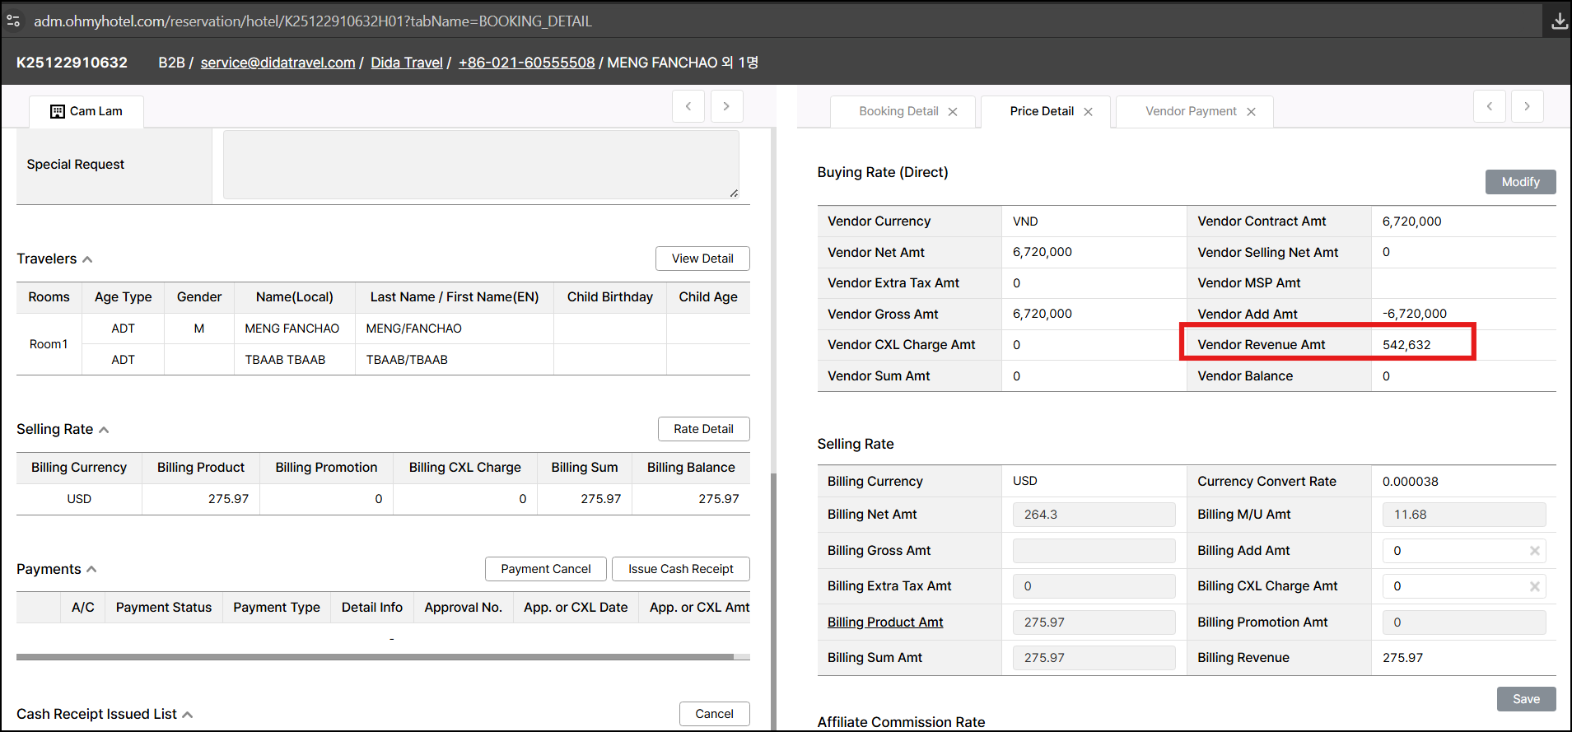Close the Vendor Payment tab

pyautogui.click(x=1251, y=112)
